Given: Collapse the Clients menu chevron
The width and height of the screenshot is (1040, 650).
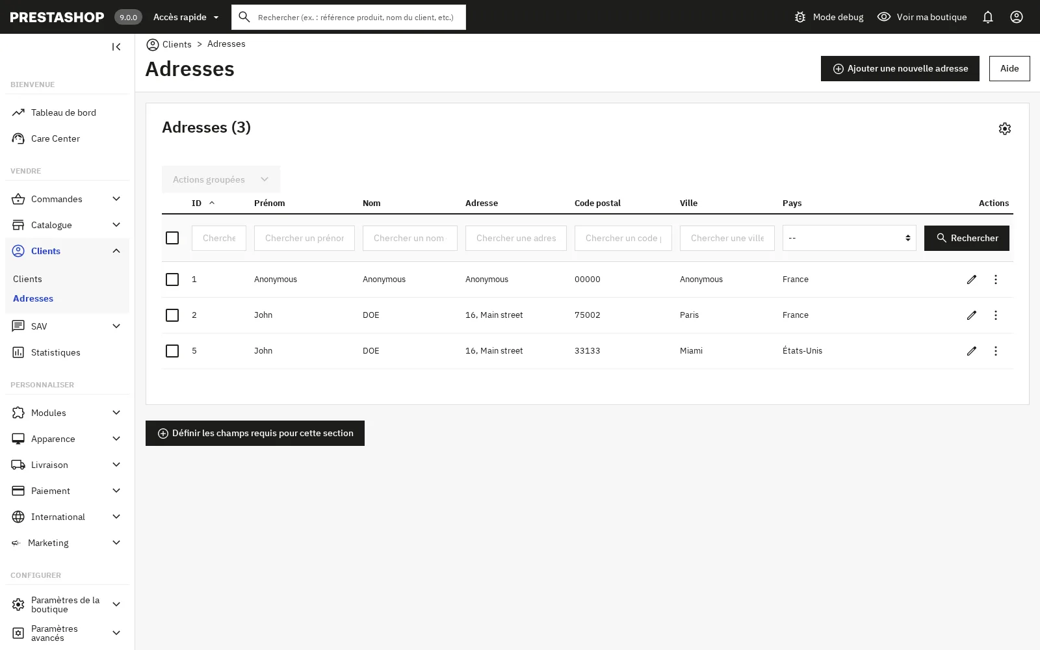Looking at the screenshot, I should tap(116, 251).
